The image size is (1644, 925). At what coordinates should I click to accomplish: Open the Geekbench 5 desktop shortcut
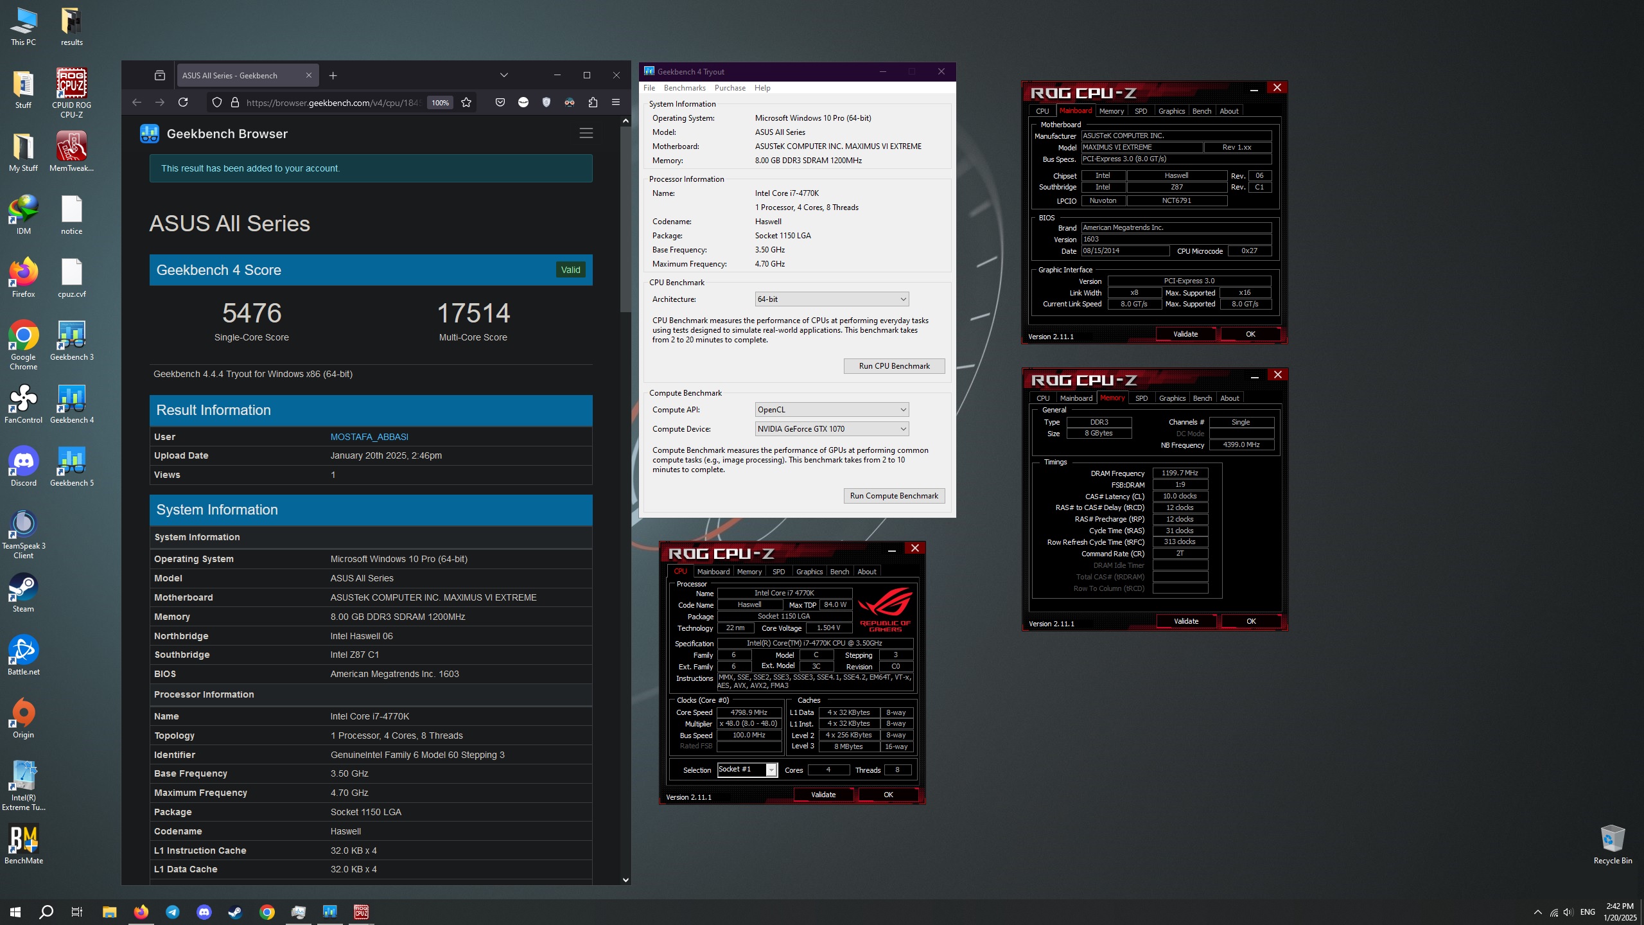pos(71,466)
